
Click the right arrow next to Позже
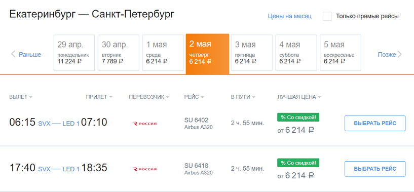tap(399, 54)
